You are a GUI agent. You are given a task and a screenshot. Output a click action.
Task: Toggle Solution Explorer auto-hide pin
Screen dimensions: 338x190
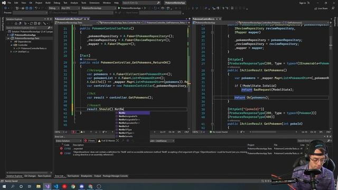(x=48, y=19)
